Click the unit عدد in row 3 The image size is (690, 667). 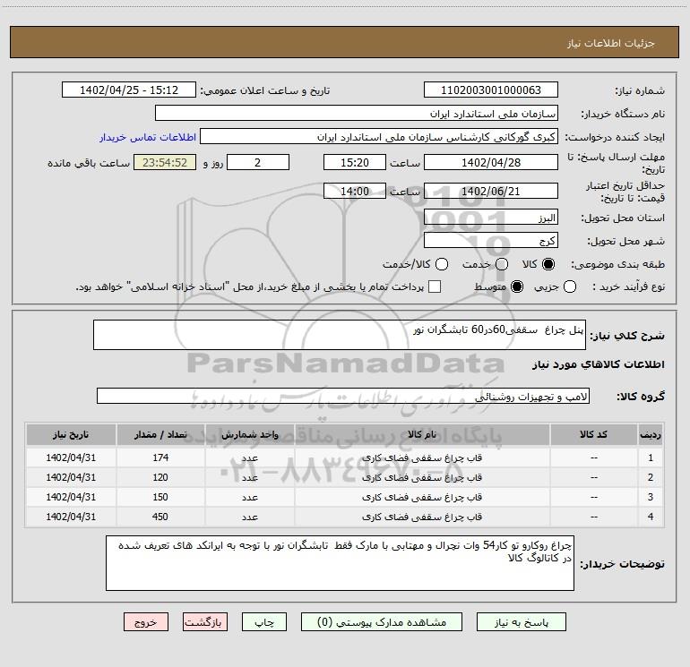(249, 497)
